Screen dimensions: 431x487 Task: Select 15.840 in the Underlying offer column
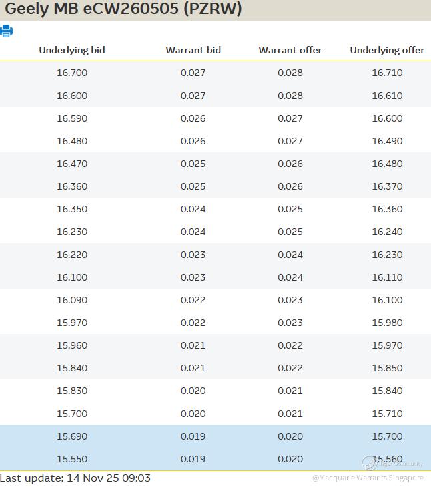coord(387,391)
